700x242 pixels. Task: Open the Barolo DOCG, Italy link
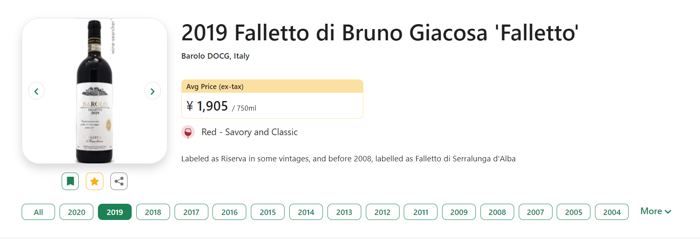tap(215, 56)
